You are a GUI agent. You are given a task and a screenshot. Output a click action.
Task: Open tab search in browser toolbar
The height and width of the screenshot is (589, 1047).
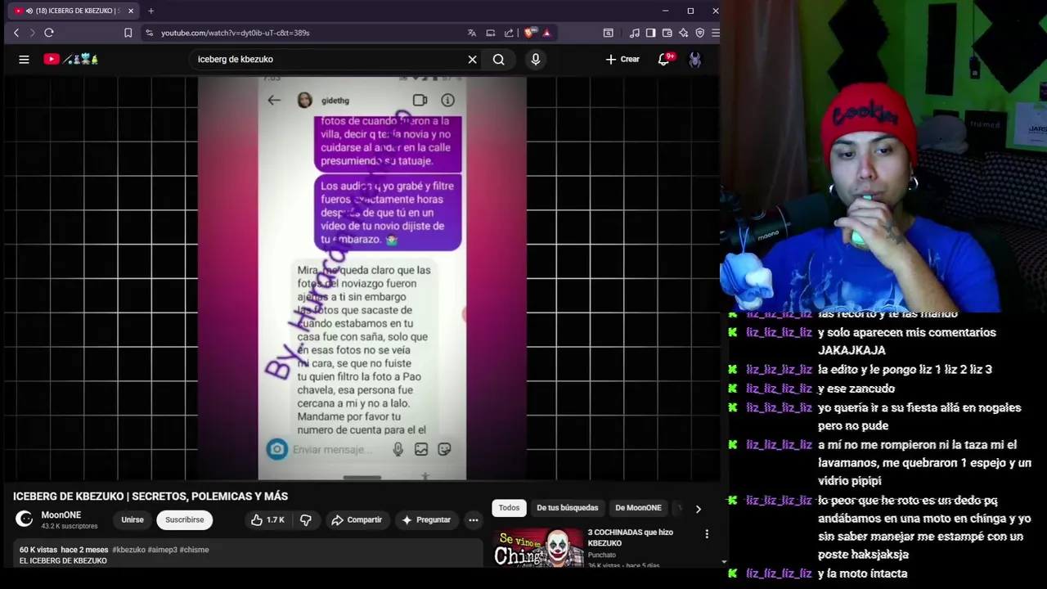coord(608,33)
